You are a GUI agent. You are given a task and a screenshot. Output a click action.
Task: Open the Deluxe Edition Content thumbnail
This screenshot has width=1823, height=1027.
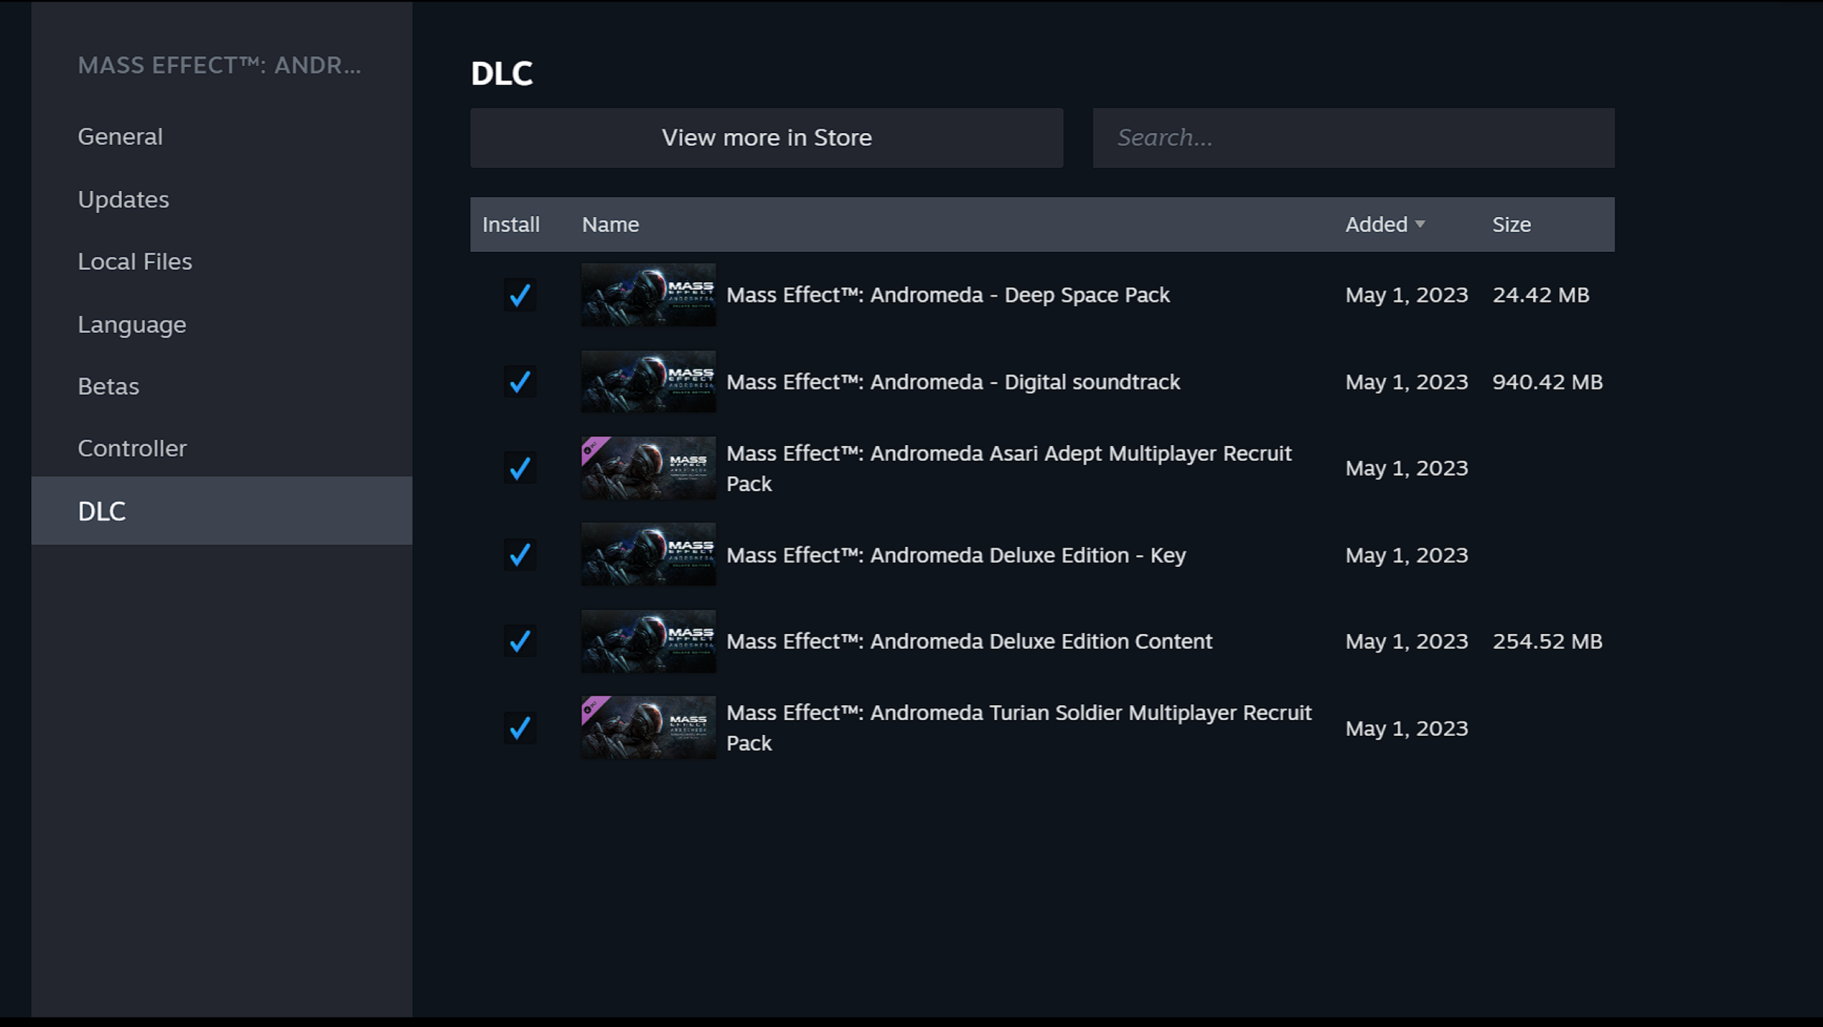coord(648,641)
